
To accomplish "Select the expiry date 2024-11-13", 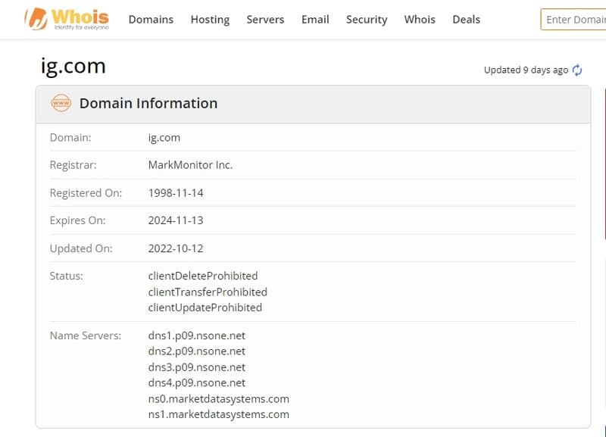I will click(x=176, y=220).
